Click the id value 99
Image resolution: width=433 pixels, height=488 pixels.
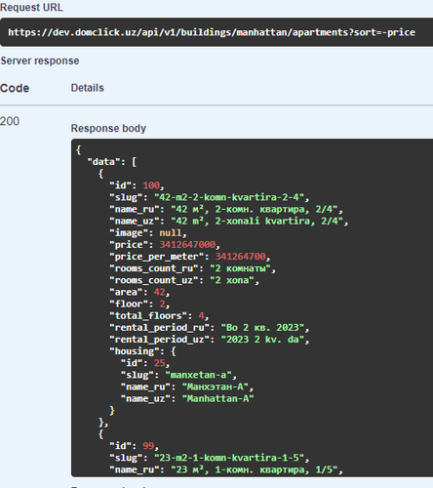click(148, 446)
